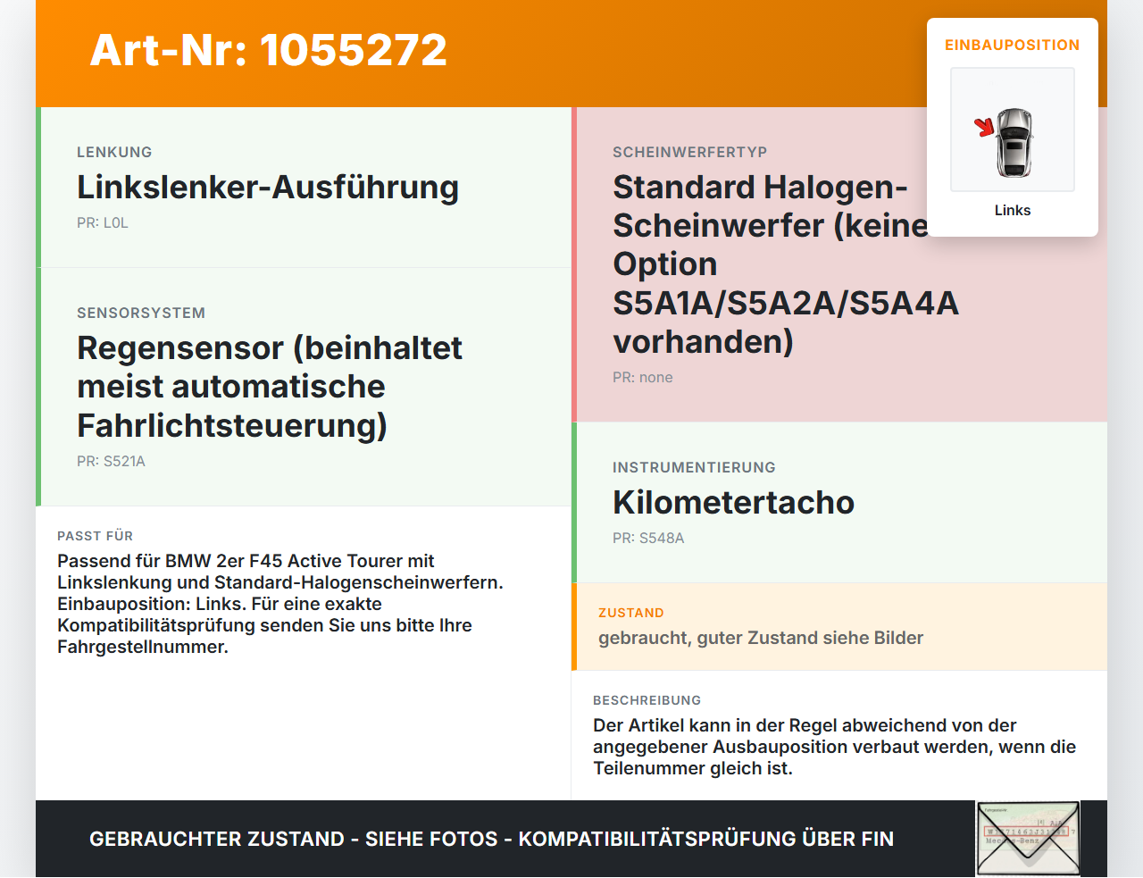Click the EINBAUPOSITION label
Image resolution: width=1143 pixels, height=878 pixels.
[1013, 45]
